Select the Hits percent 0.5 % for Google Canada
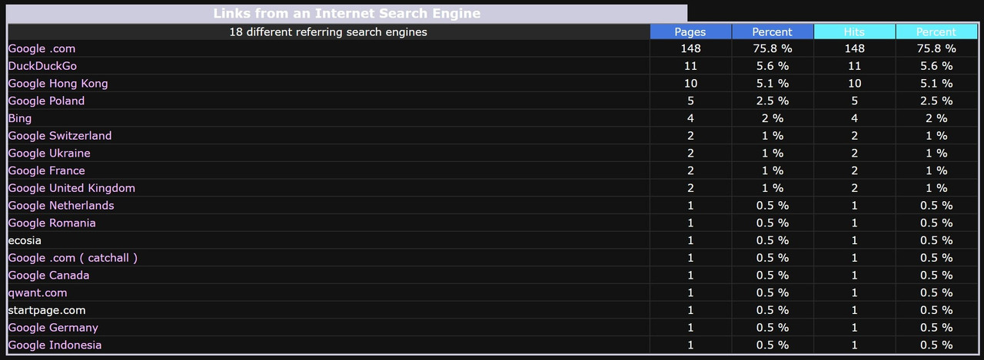Viewport: 984px width, 360px height. point(936,276)
